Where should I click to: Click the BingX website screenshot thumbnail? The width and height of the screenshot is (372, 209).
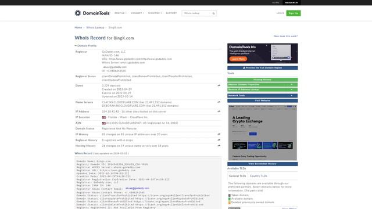pyautogui.click(x=262, y=132)
